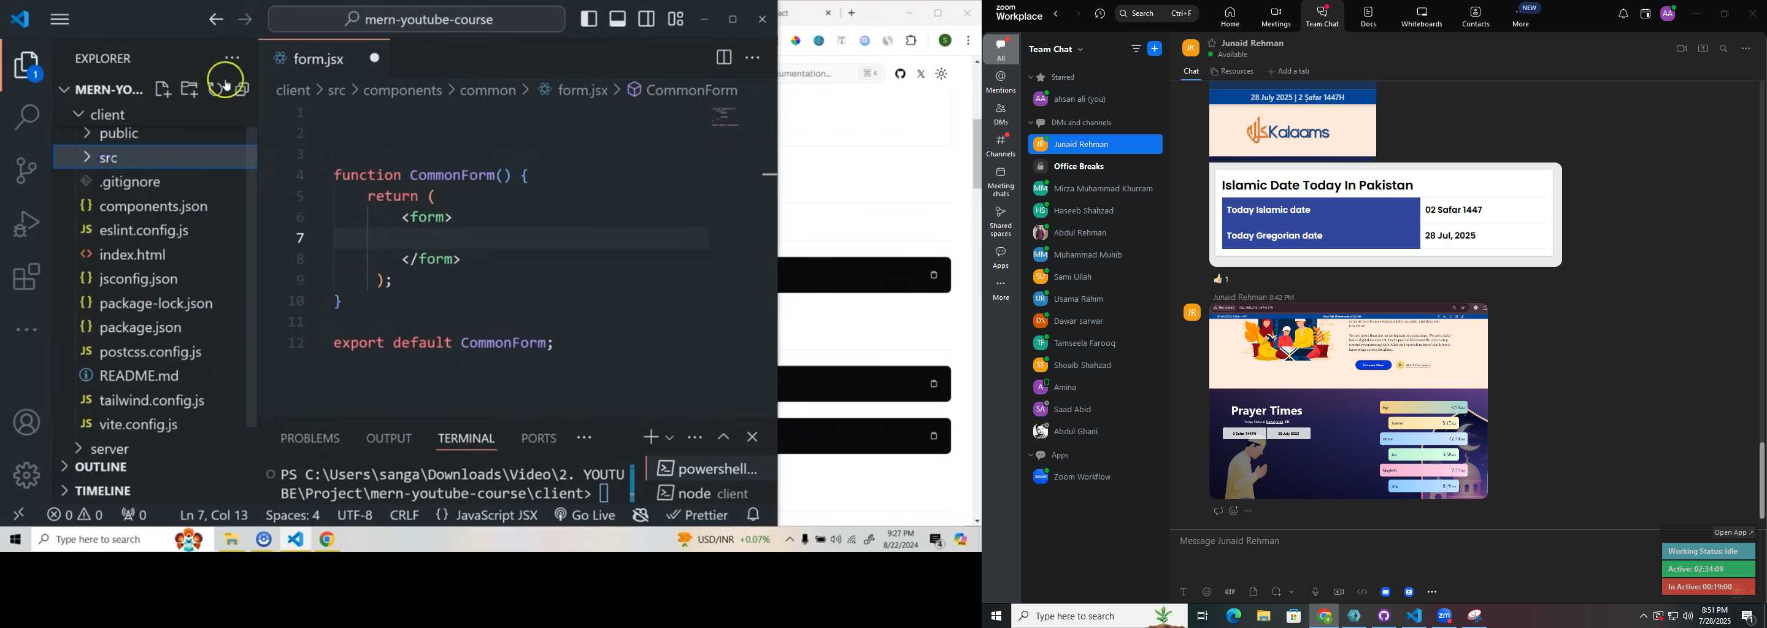1767x628 pixels.
Task: Click reply icon below last image message
Action: click(x=1218, y=511)
